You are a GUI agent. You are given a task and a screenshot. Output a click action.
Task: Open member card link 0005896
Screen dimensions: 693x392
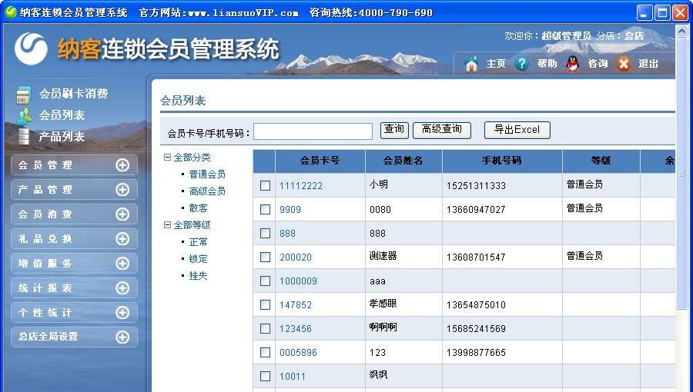(x=298, y=353)
